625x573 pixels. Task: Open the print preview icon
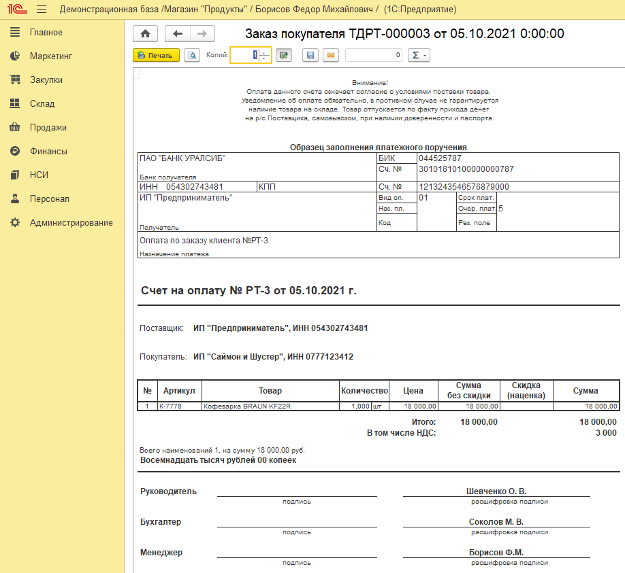coord(192,55)
